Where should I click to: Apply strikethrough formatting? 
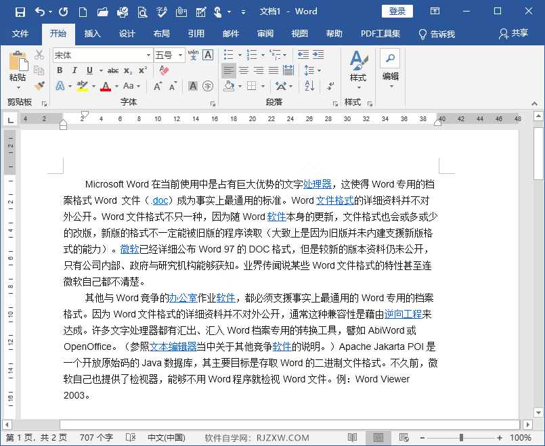114,69
